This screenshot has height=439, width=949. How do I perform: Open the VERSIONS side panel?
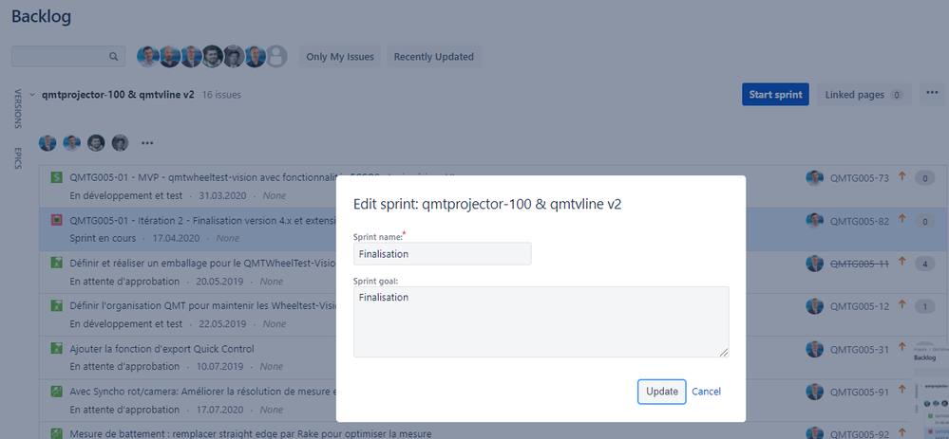17,109
